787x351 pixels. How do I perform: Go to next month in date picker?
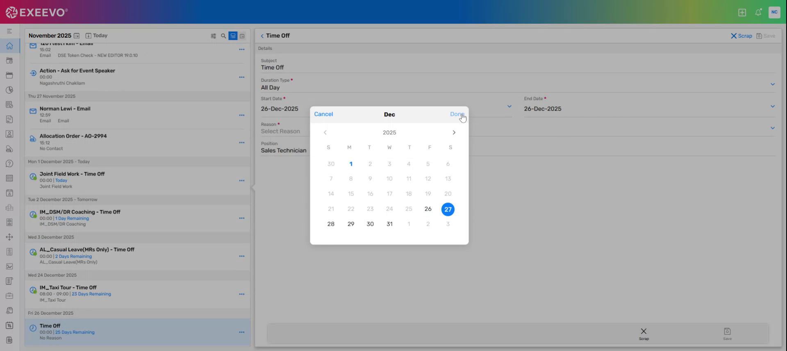(454, 133)
